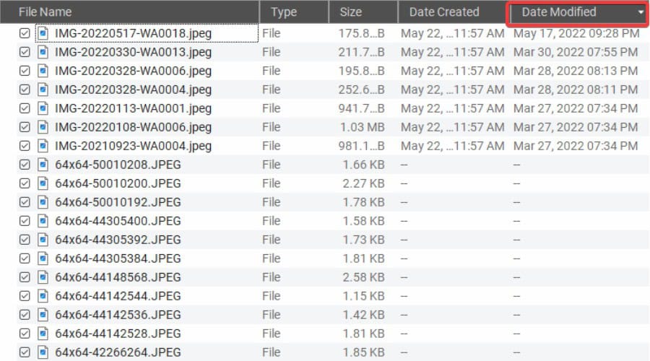
Task: Toggle checkbox for 64x64-44142536.JPEG
Action: pyautogui.click(x=25, y=315)
